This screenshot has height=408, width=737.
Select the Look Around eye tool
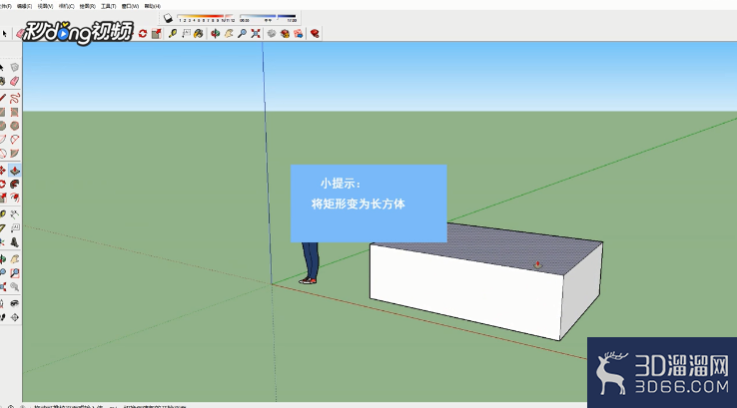[x=15, y=303]
